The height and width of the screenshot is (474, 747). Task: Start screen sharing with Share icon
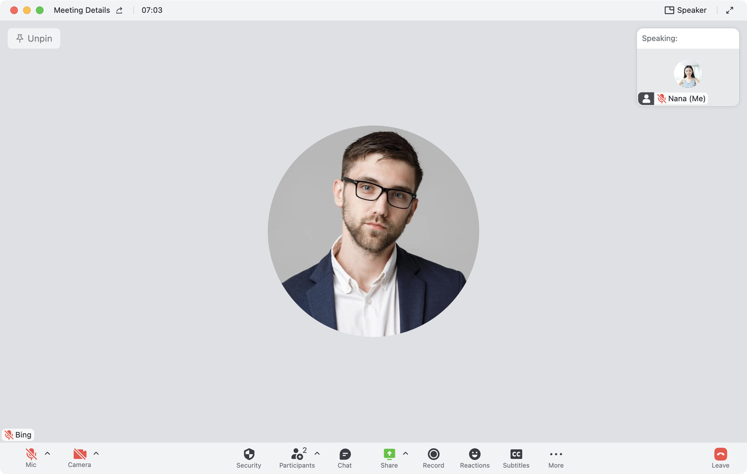coord(389,454)
